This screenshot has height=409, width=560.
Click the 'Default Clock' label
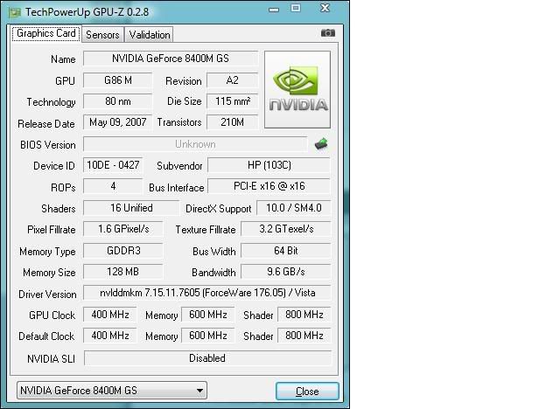coord(46,336)
